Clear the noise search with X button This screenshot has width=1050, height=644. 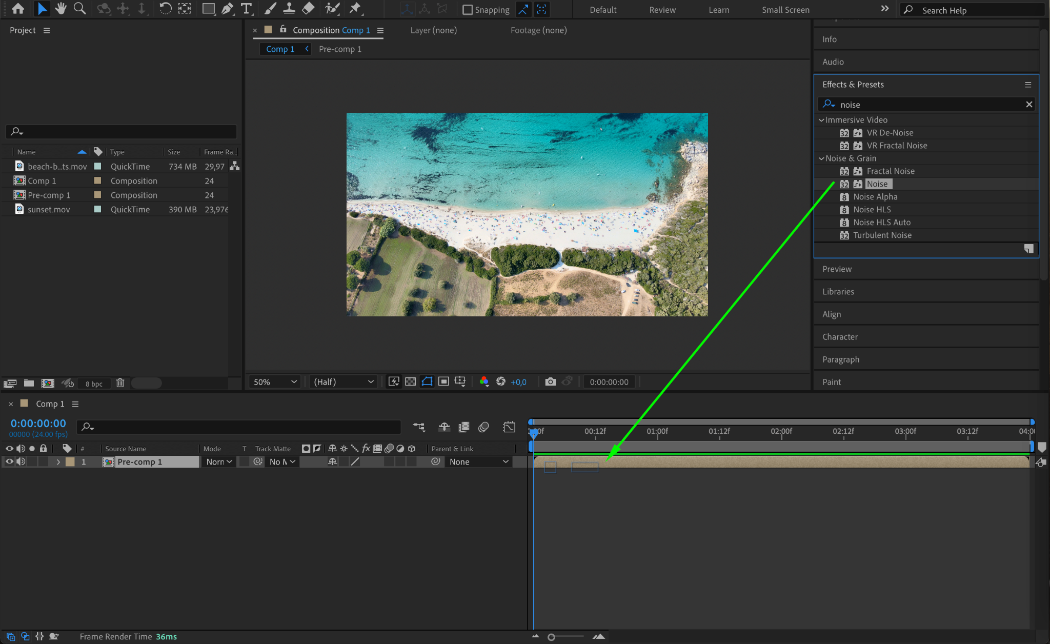1028,105
